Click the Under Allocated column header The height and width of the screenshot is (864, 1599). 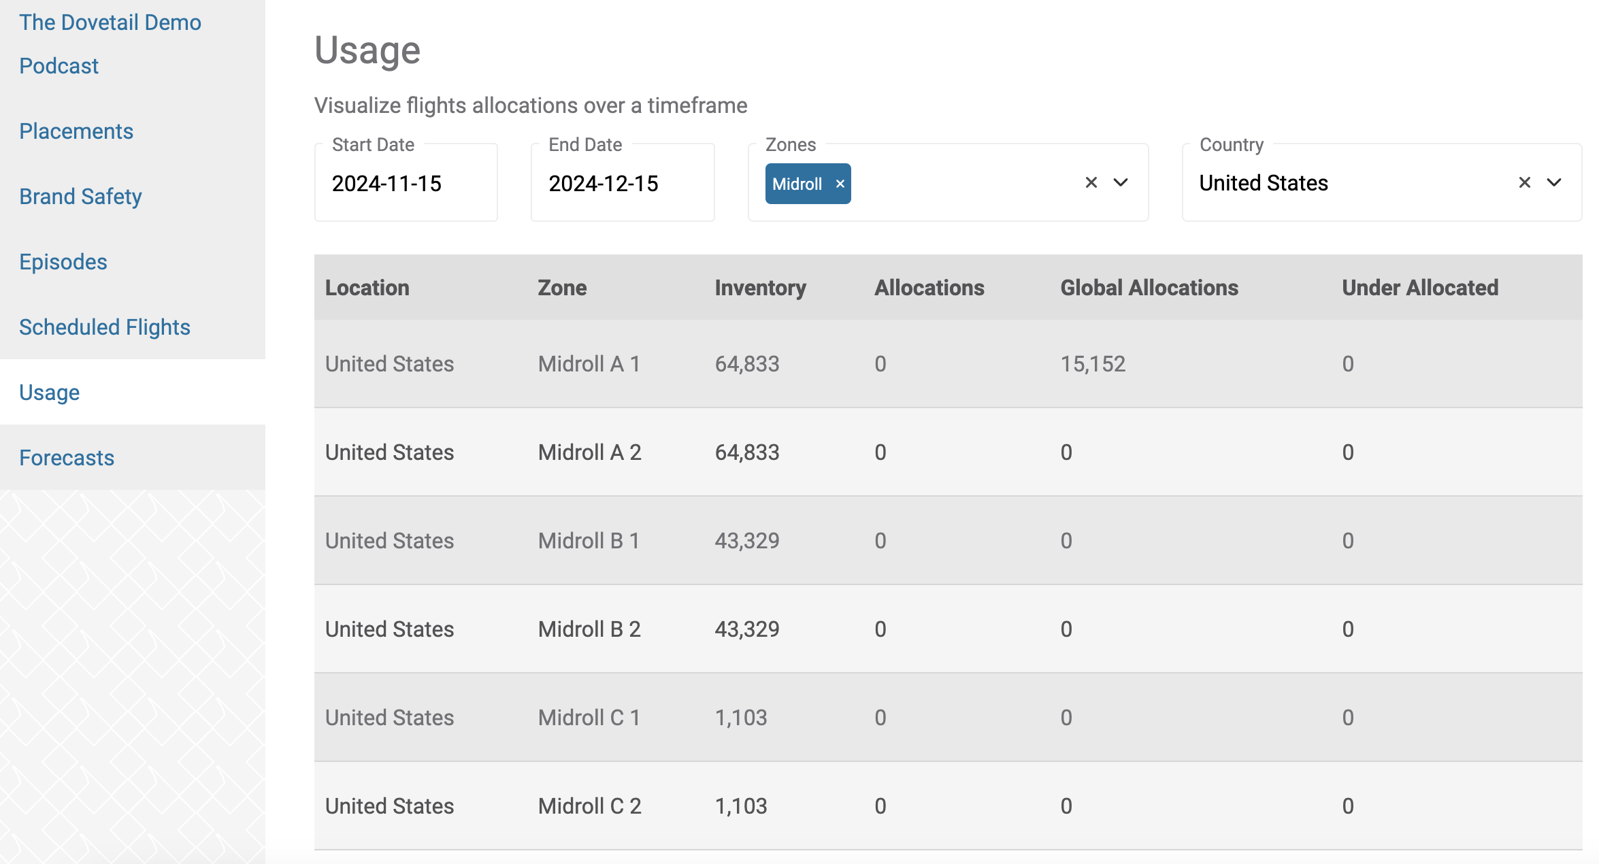1420,288
